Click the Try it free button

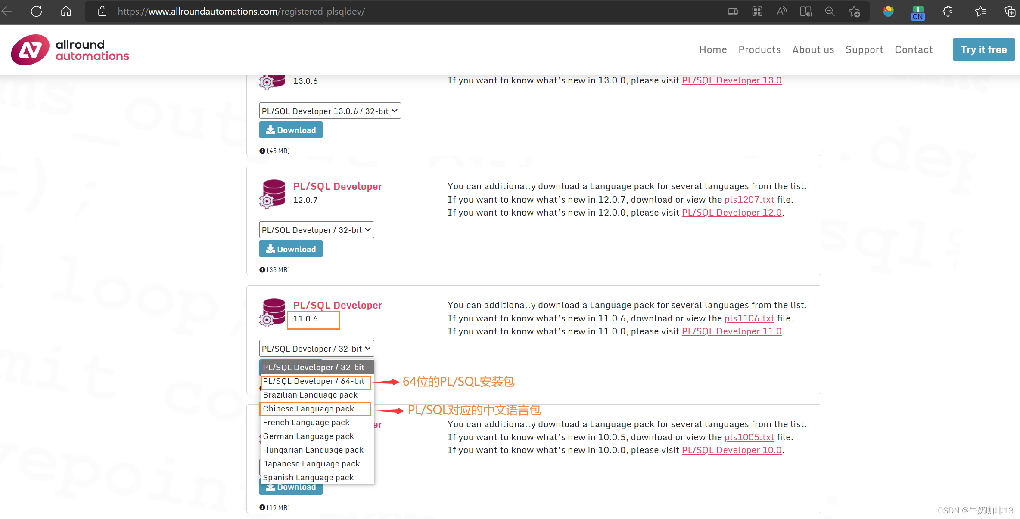point(983,49)
